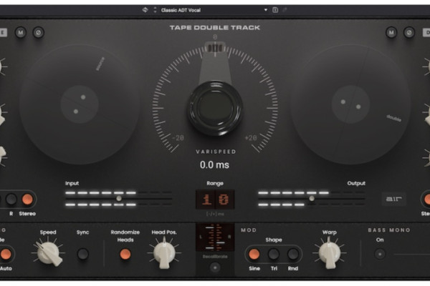Click the Randomize Heads orange button
Image resolution: width=430 pixels, height=286 pixels.
point(125,254)
